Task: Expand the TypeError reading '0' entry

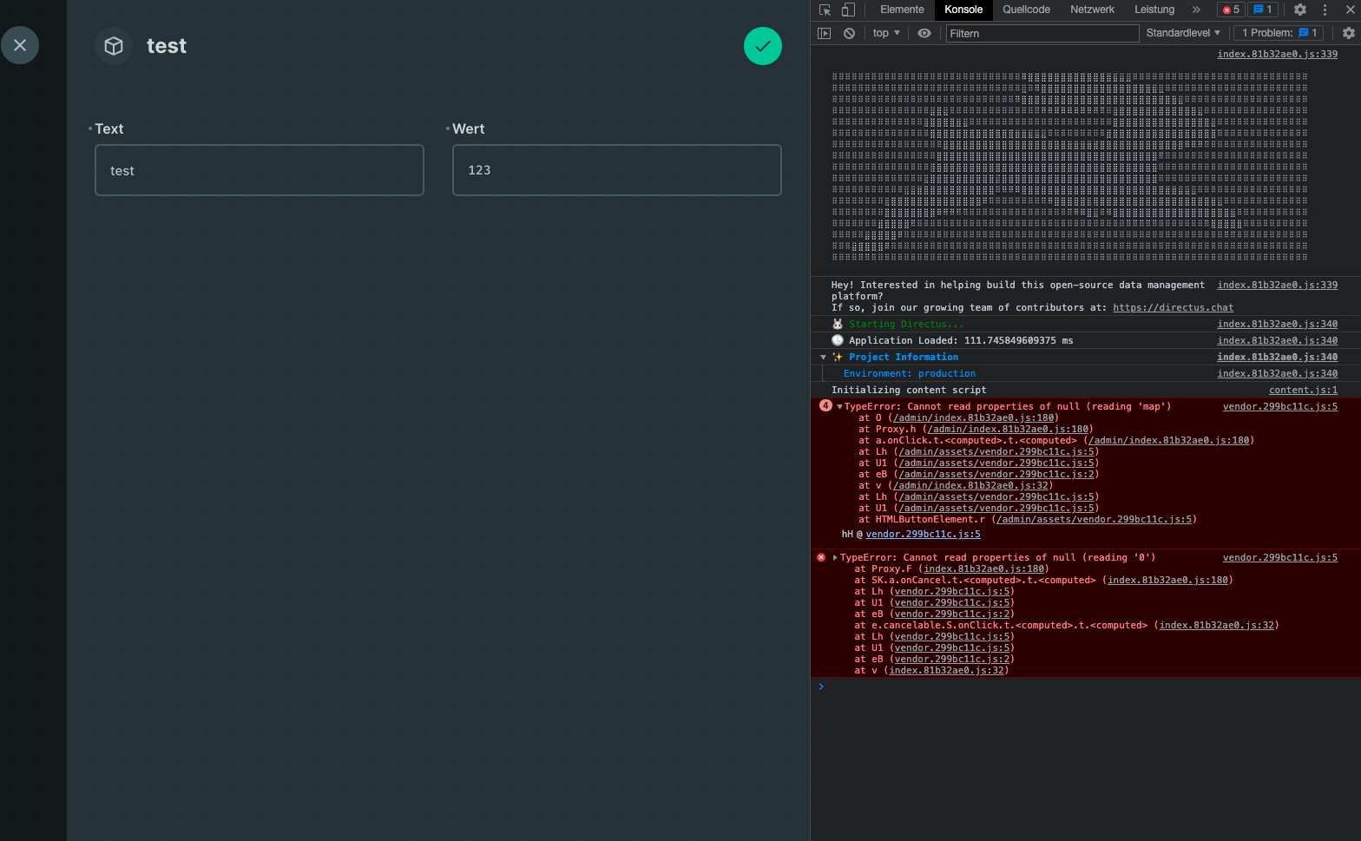Action: point(835,557)
